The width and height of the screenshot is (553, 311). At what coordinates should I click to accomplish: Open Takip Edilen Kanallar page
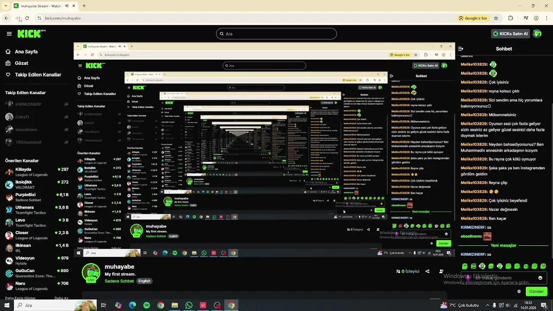pos(33,75)
